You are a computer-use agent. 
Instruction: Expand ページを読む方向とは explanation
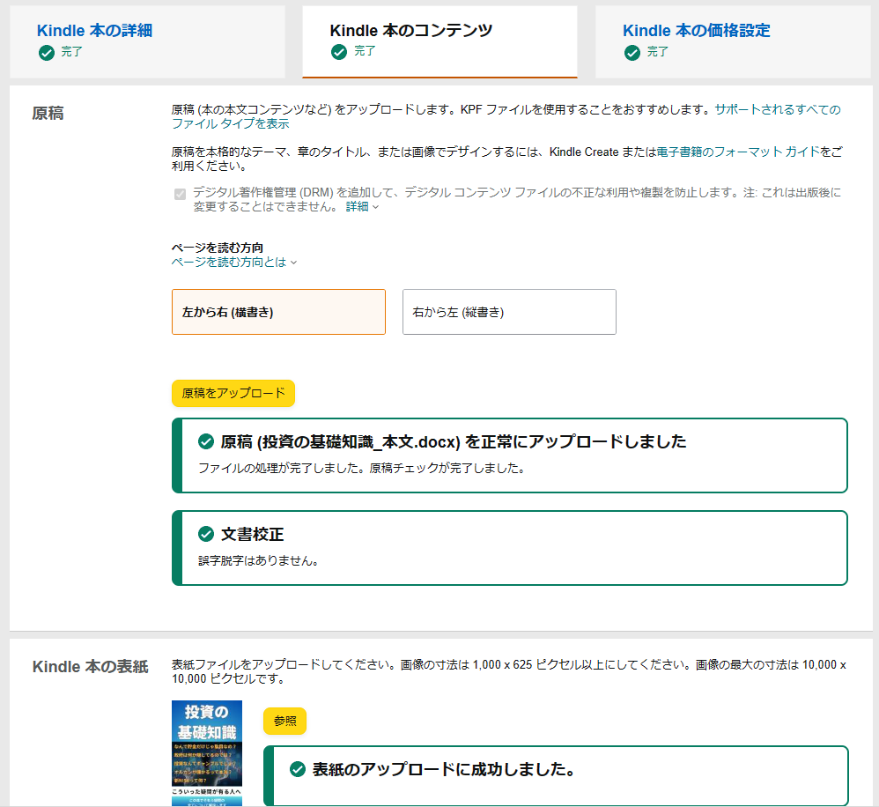233,262
